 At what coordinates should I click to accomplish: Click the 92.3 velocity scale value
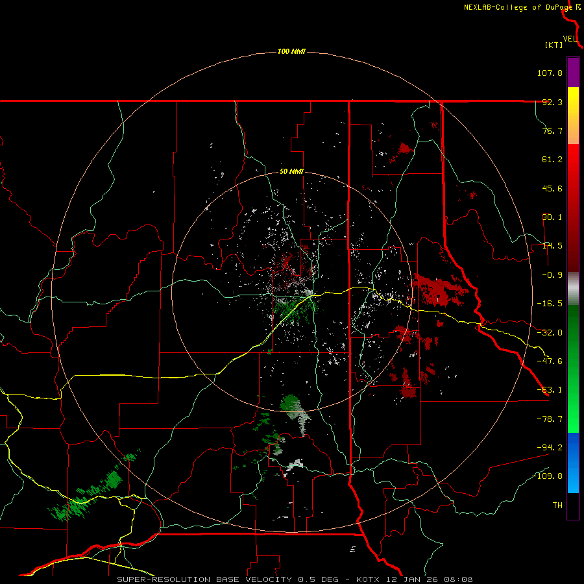tap(552, 102)
